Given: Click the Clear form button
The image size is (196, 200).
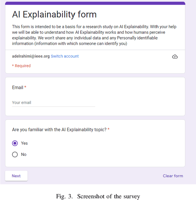Looking at the screenshot, I should [173, 176].
